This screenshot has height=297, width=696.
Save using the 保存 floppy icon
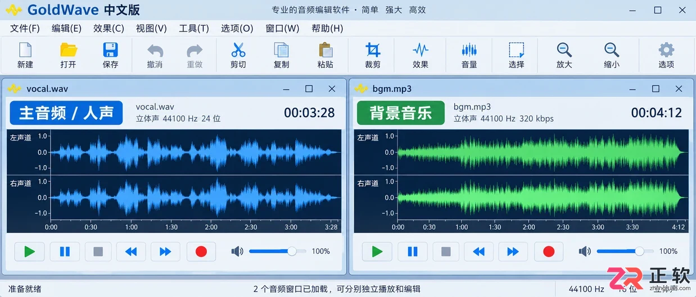(x=110, y=50)
